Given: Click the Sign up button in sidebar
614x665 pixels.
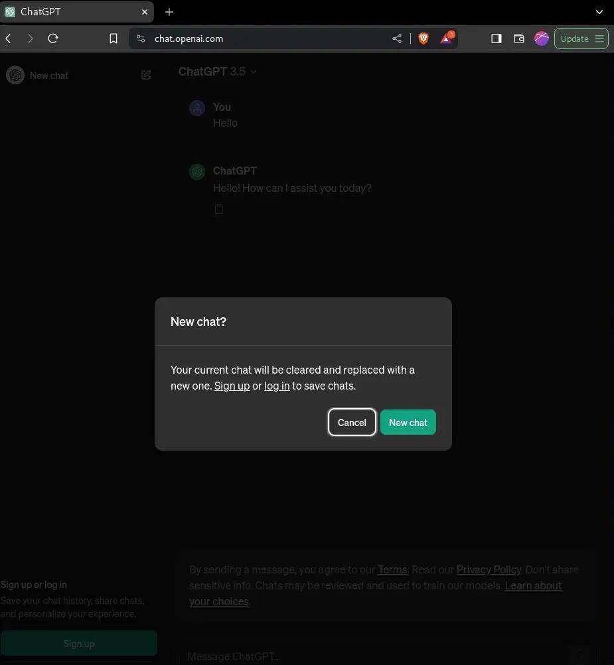Looking at the screenshot, I should (x=79, y=643).
